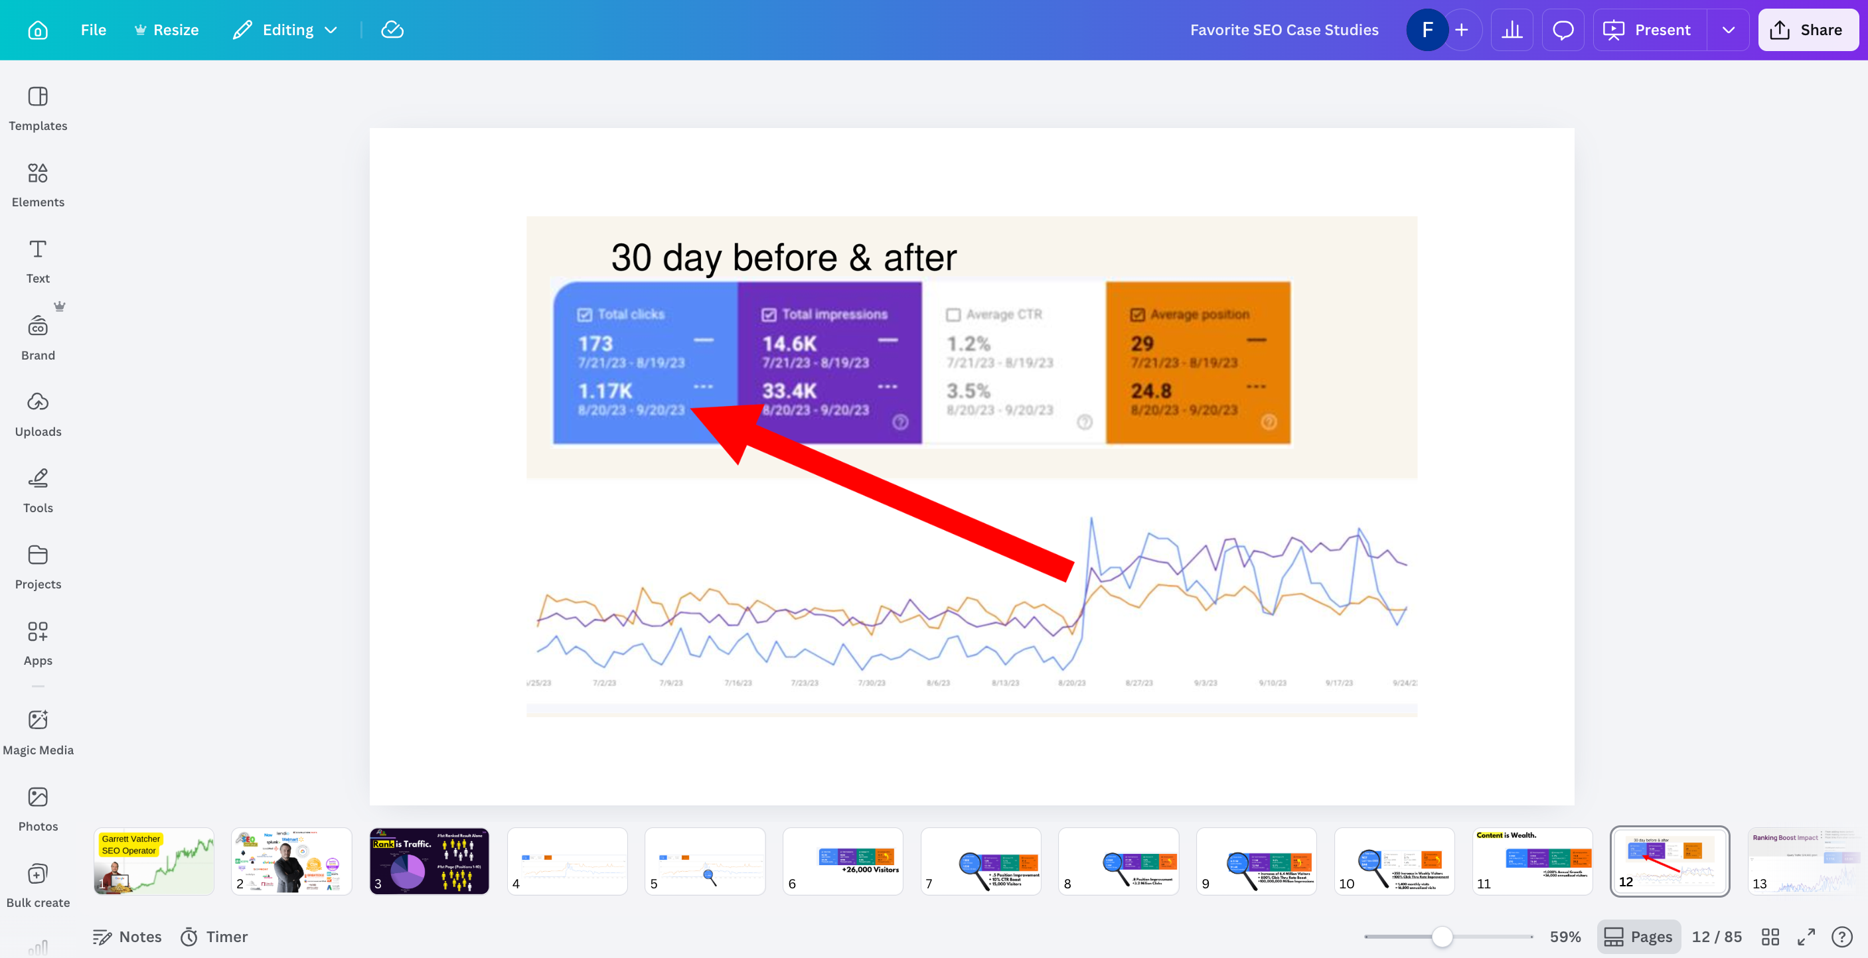Open the Resize menu
The image size is (1868, 958).
coord(166,30)
